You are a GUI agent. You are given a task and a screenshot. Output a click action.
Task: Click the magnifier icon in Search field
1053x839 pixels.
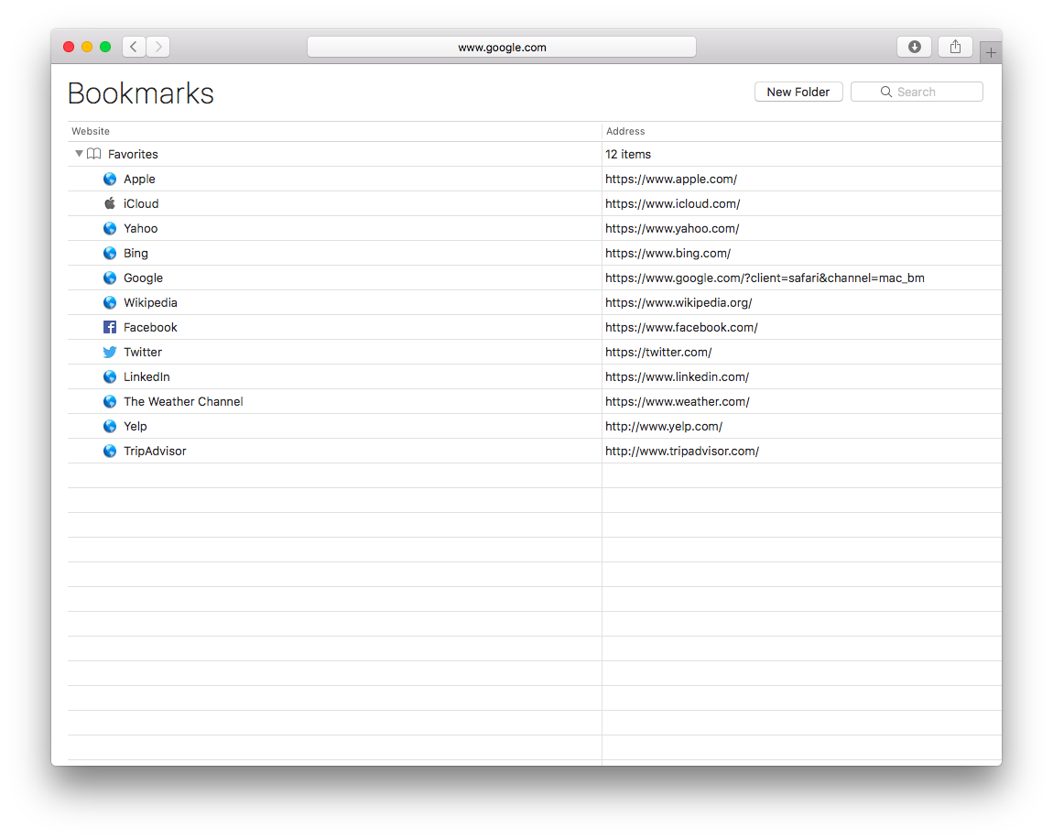[x=885, y=92]
